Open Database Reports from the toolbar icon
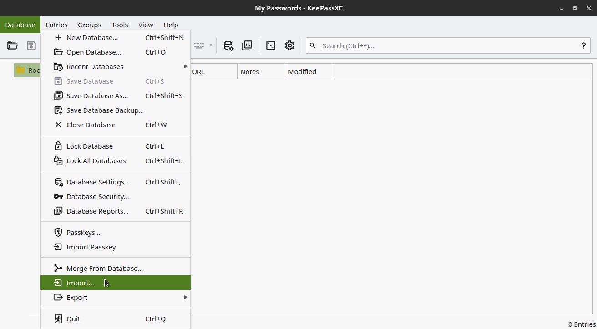Image resolution: width=597 pixels, height=329 pixels. tap(247, 45)
